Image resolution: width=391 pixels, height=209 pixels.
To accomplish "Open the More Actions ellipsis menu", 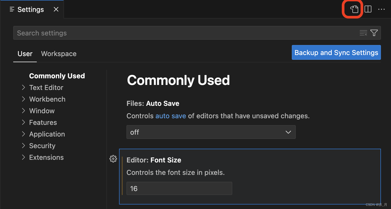I will [x=381, y=9].
